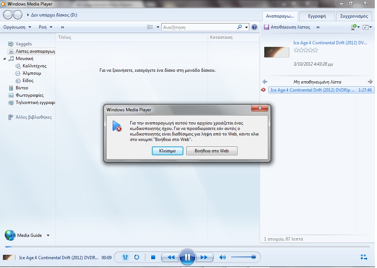Screen dimensions: 377x268
Task: Click the Μη αποθηκευμένη λίστα title
Action: point(317,82)
